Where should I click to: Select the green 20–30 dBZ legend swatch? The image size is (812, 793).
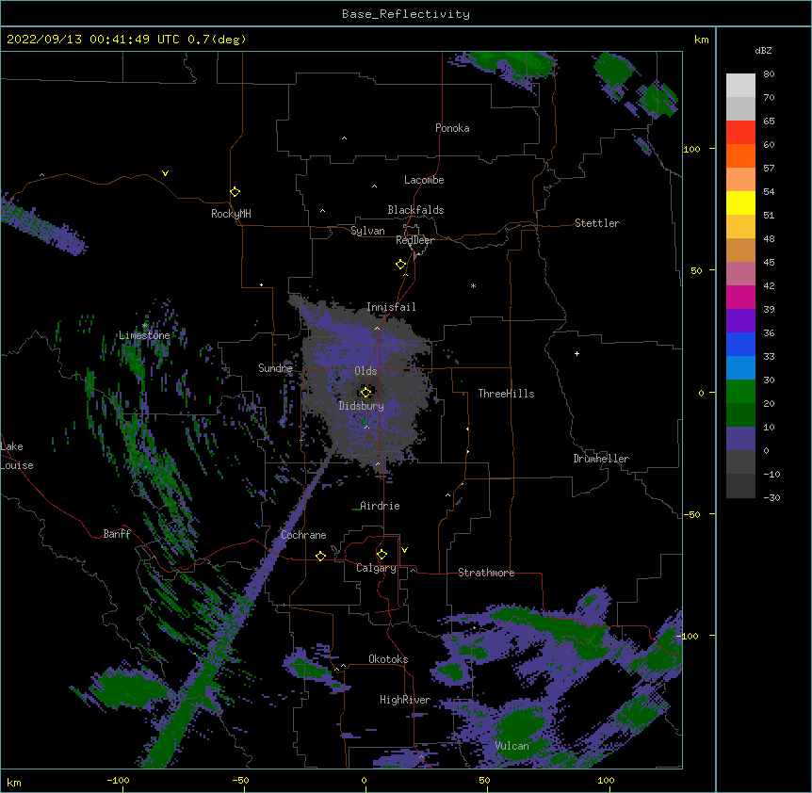click(x=740, y=392)
